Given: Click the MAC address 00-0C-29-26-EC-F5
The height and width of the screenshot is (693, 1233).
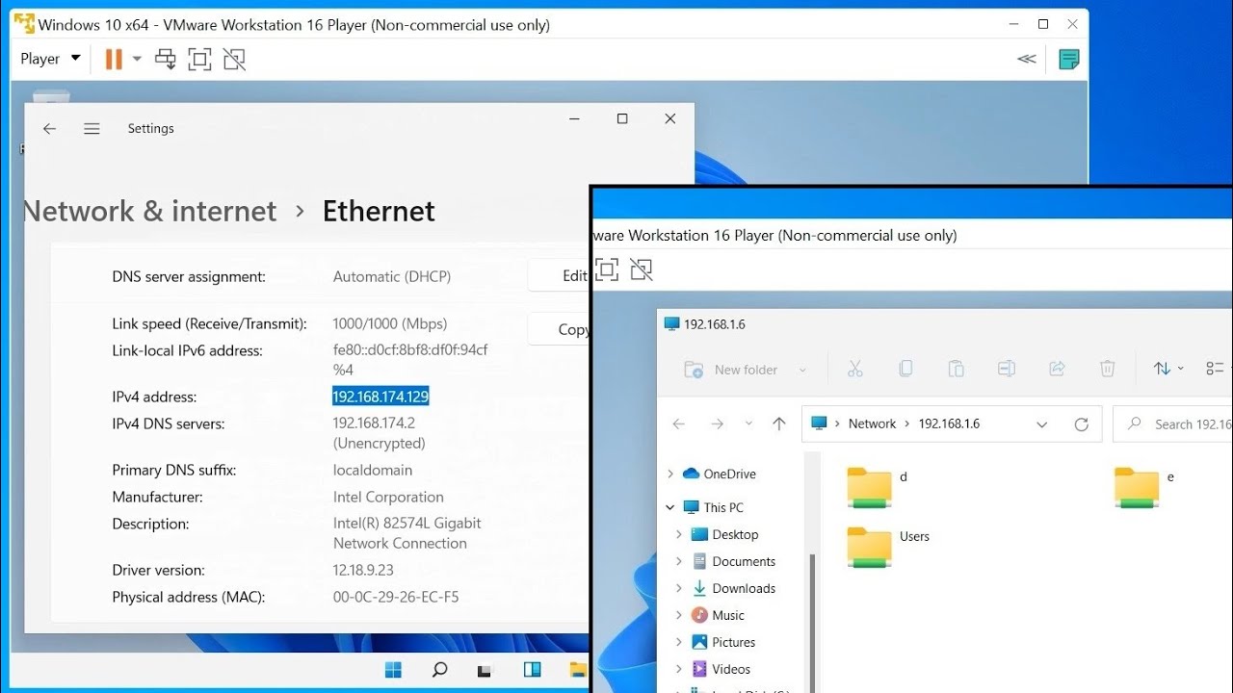Looking at the screenshot, I should click(396, 597).
